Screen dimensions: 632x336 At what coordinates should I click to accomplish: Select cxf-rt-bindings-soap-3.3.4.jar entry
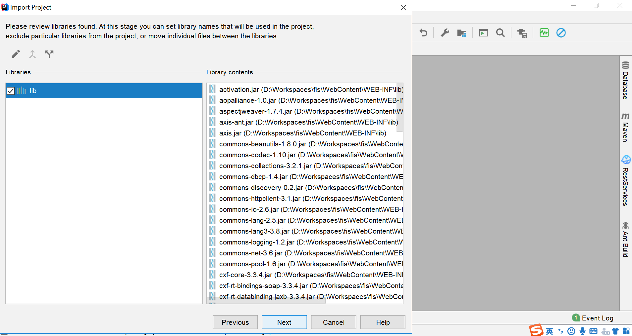point(306,286)
